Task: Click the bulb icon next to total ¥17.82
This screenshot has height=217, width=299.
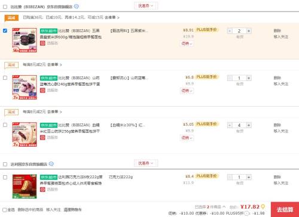Action: [263, 207]
